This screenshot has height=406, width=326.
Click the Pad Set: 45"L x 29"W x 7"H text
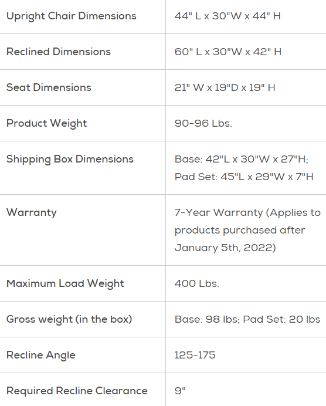pyautogui.click(x=244, y=177)
